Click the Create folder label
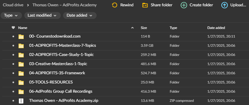Viewport: 249px width, 105px height. point(201,5)
